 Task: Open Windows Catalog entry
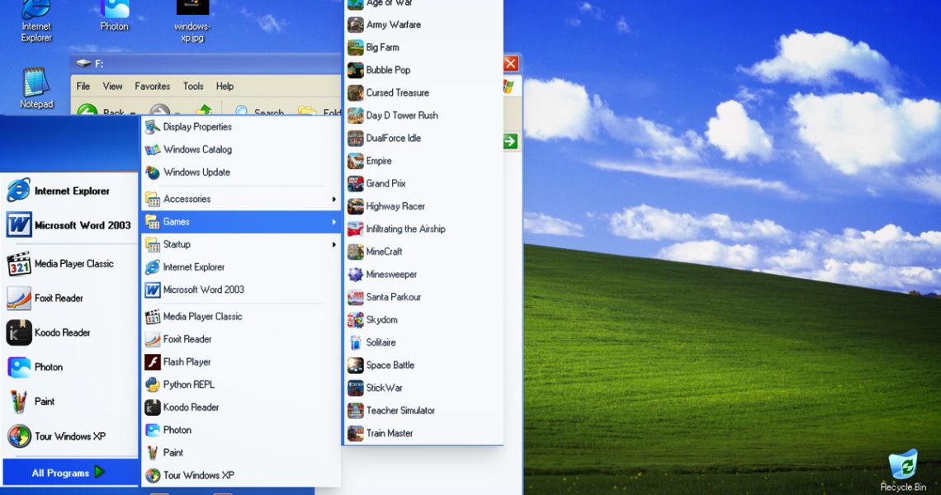(241, 149)
